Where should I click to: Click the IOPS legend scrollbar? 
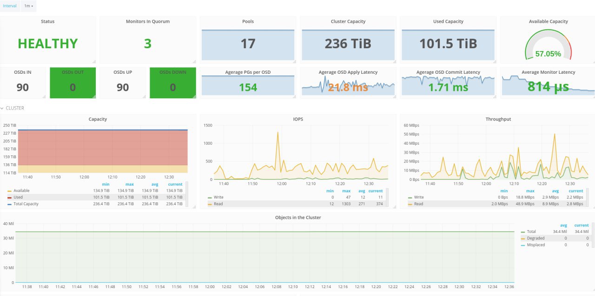(x=387, y=197)
